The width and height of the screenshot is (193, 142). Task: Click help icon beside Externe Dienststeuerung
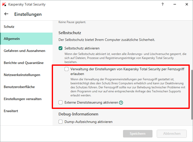click(x=121, y=102)
